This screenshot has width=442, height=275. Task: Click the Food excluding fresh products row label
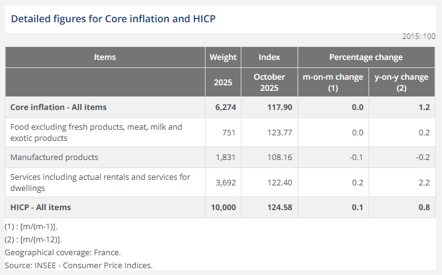(96, 132)
